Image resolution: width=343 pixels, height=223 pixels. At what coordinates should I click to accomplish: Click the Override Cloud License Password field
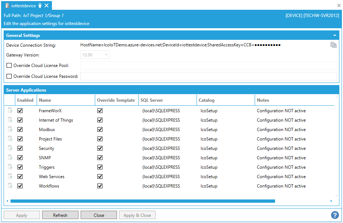(208, 76)
